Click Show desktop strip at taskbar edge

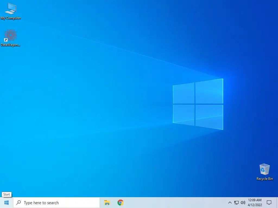(277, 203)
